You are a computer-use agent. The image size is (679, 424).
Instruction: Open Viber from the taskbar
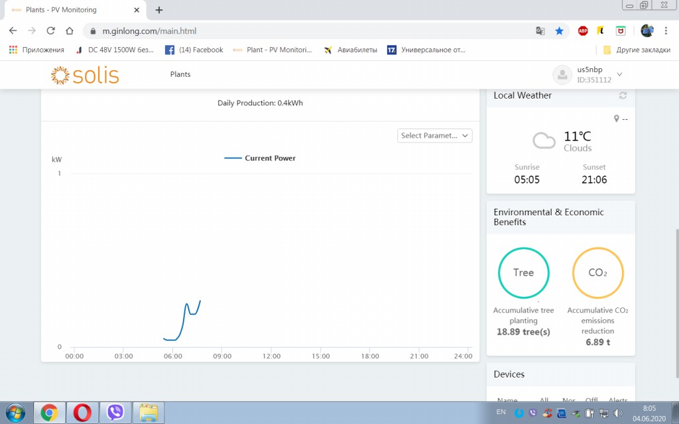(116, 413)
